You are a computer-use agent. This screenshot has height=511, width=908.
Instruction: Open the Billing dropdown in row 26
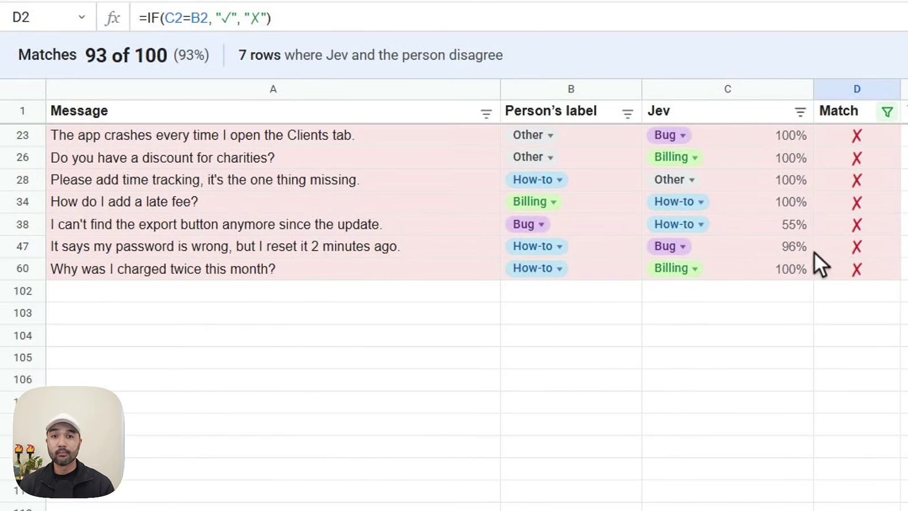[675, 157]
